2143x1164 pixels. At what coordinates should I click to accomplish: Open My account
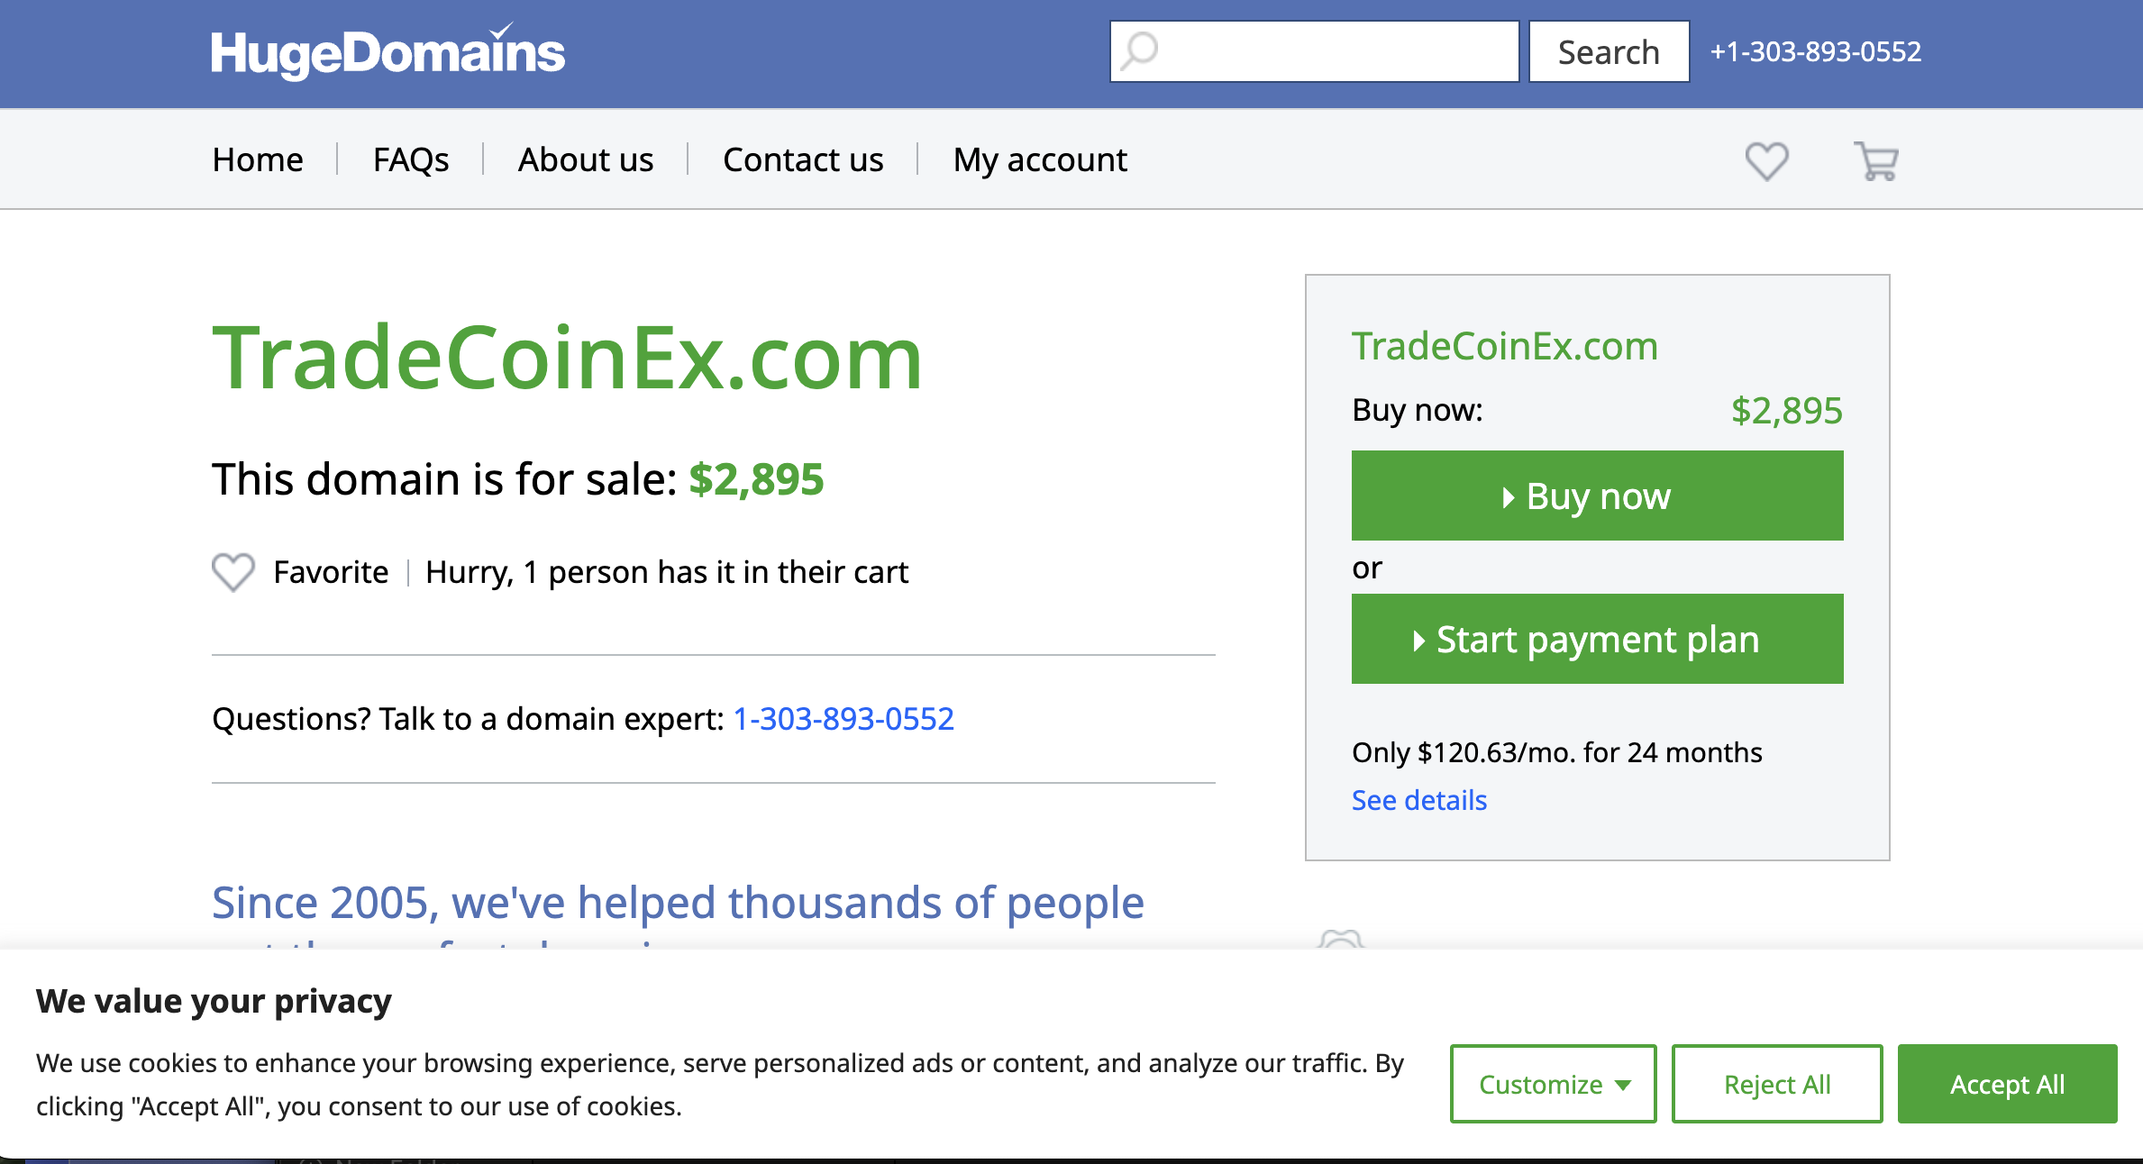click(1040, 159)
